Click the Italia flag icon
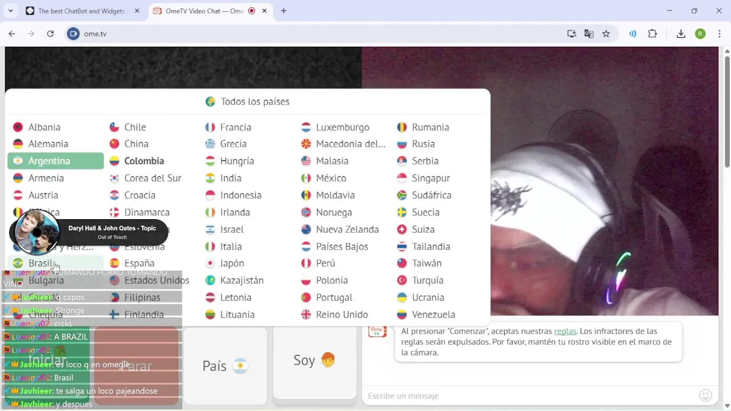Image resolution: width=731 pixels, height=411 pixels. [210, 247]
